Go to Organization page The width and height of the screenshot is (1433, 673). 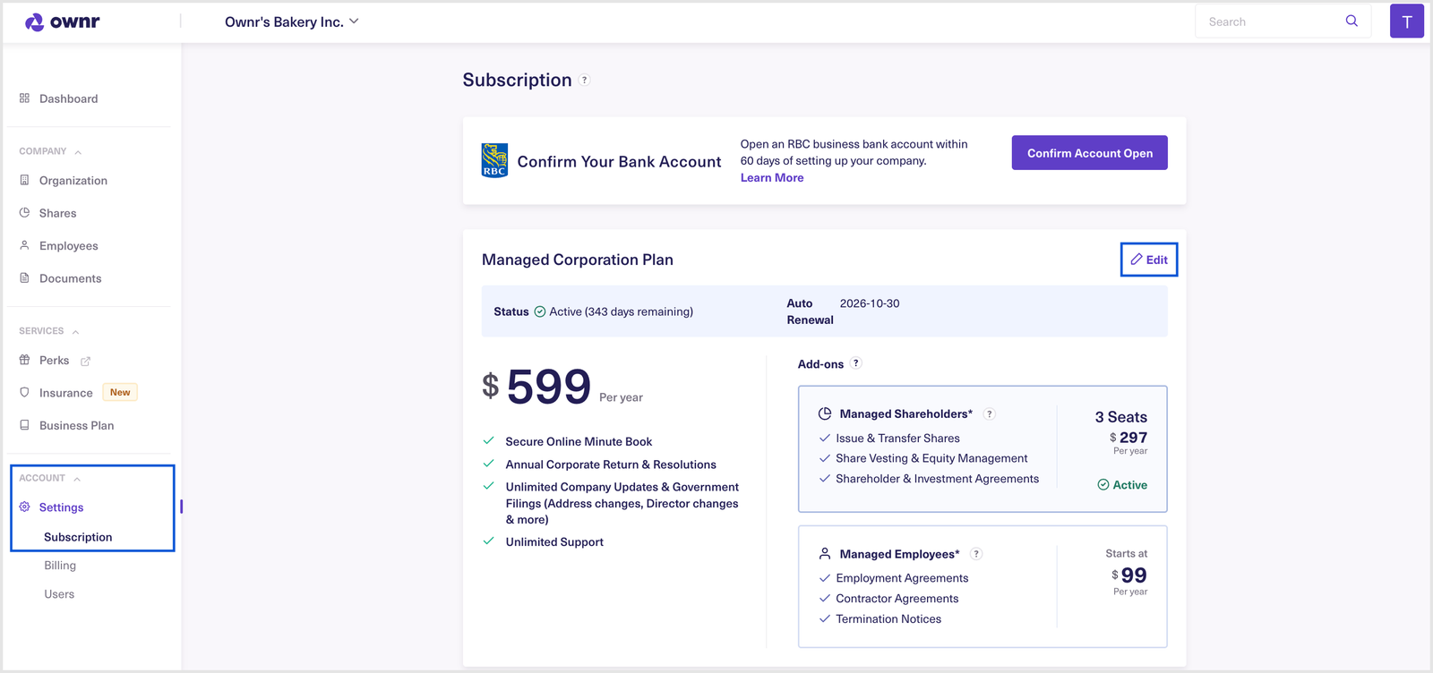click(73, 180)
